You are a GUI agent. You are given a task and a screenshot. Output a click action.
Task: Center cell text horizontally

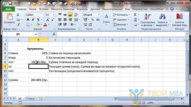coord(65,20)
